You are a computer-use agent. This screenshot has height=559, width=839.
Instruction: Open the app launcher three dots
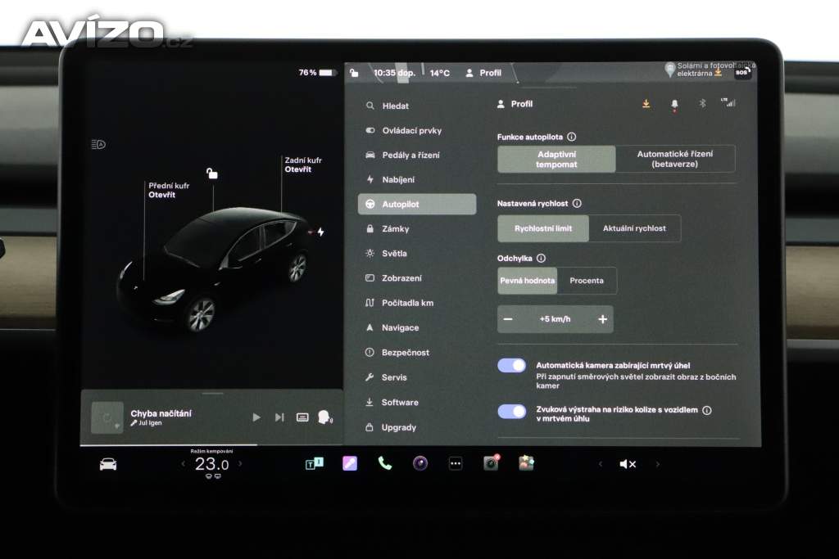point(456,464)
